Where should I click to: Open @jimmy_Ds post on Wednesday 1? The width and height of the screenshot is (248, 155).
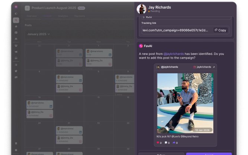pos(99,62)
